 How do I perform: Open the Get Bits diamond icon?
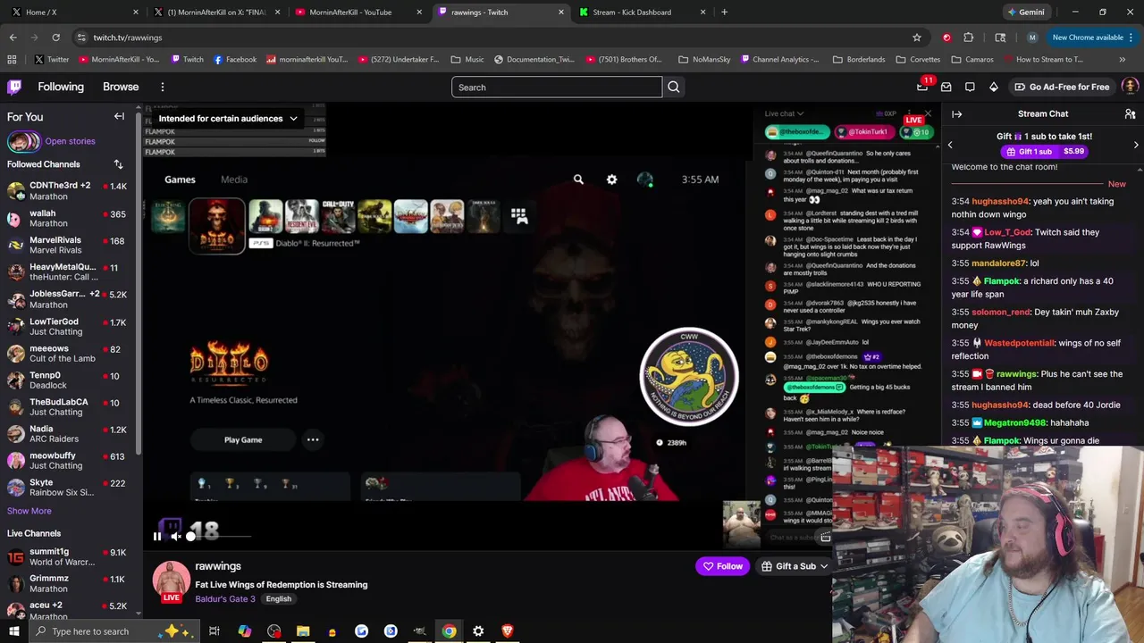click(994, 87)
